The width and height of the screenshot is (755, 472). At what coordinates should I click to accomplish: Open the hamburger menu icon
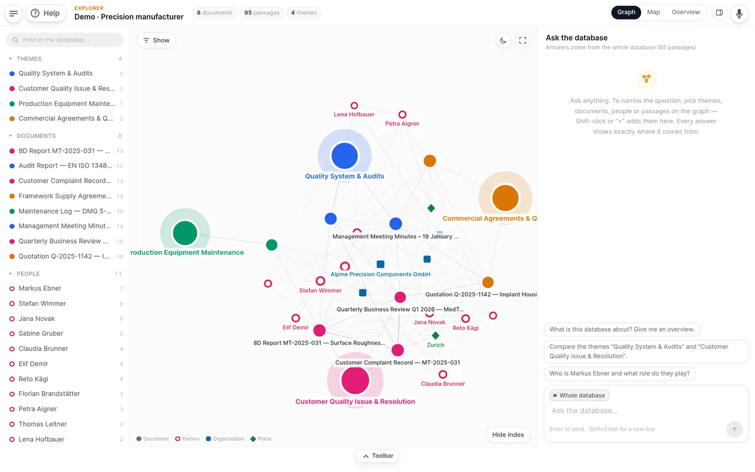14,13
